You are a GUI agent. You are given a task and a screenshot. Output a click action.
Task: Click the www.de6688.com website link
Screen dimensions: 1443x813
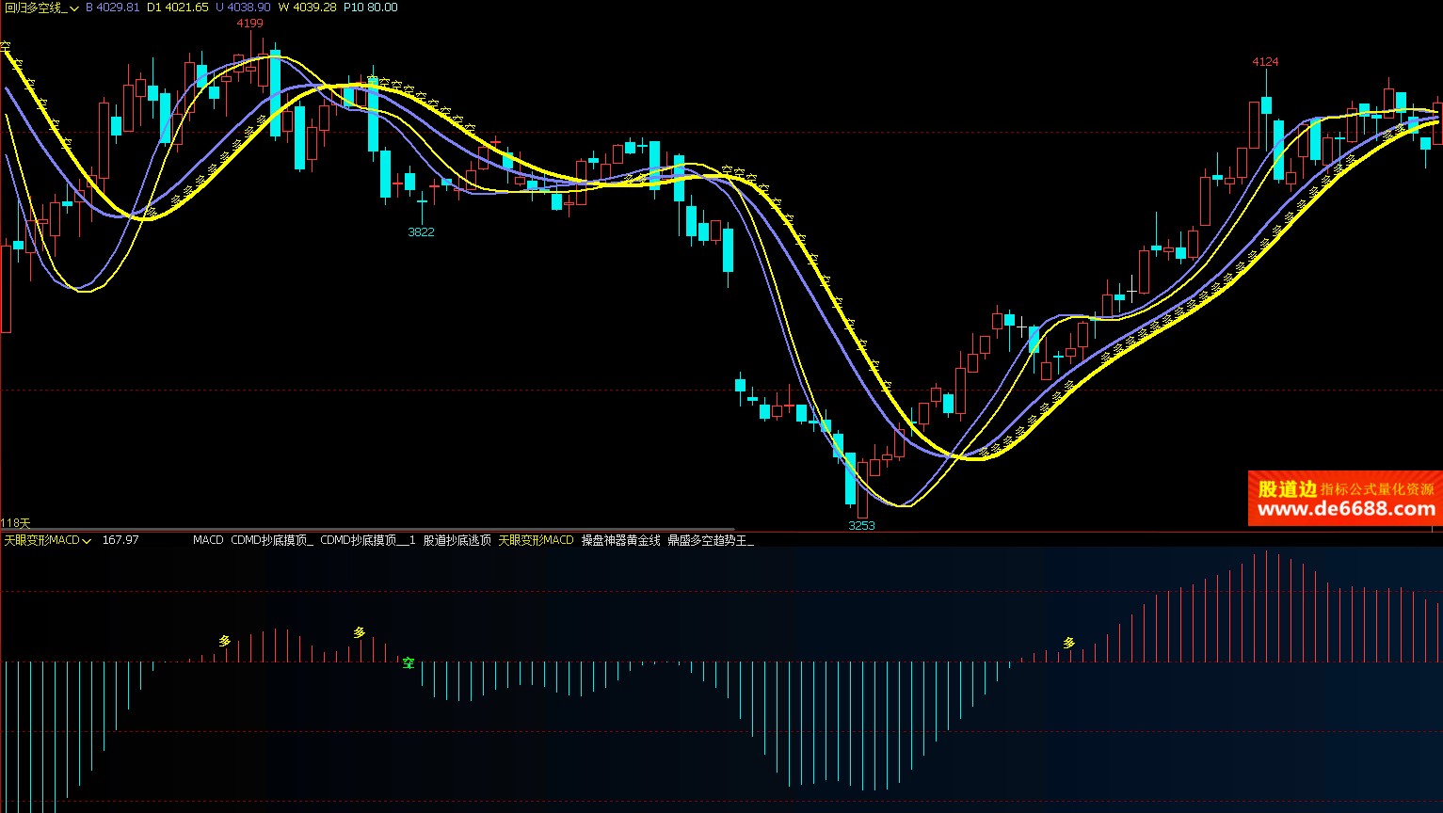pos(1346,510)
